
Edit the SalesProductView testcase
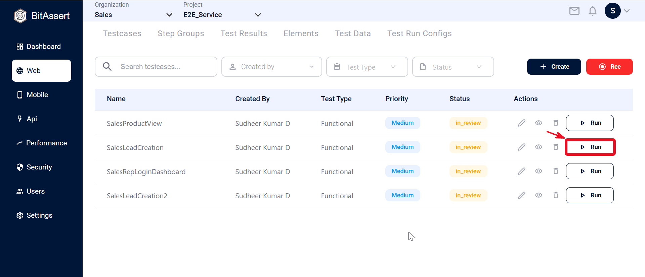pyautogui.click(x=522, y=123)
